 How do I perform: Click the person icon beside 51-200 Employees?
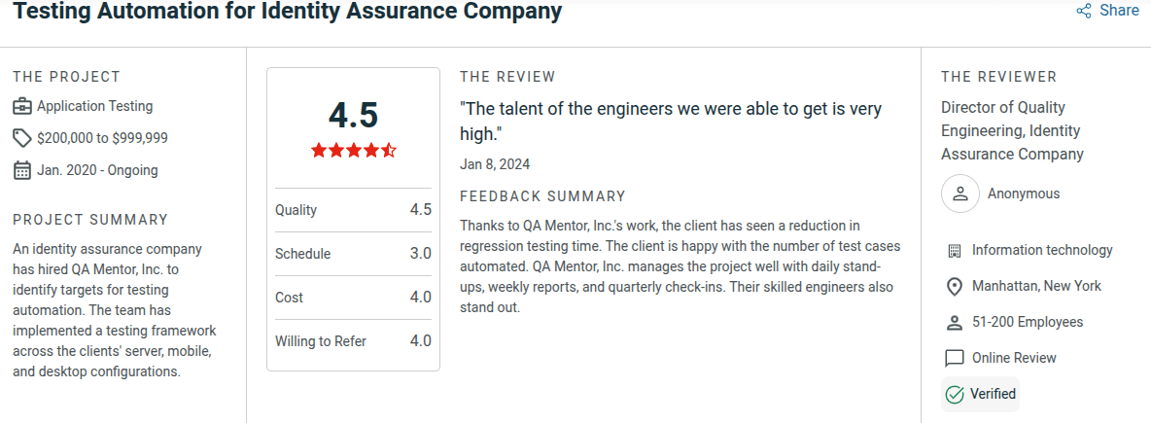954,322
